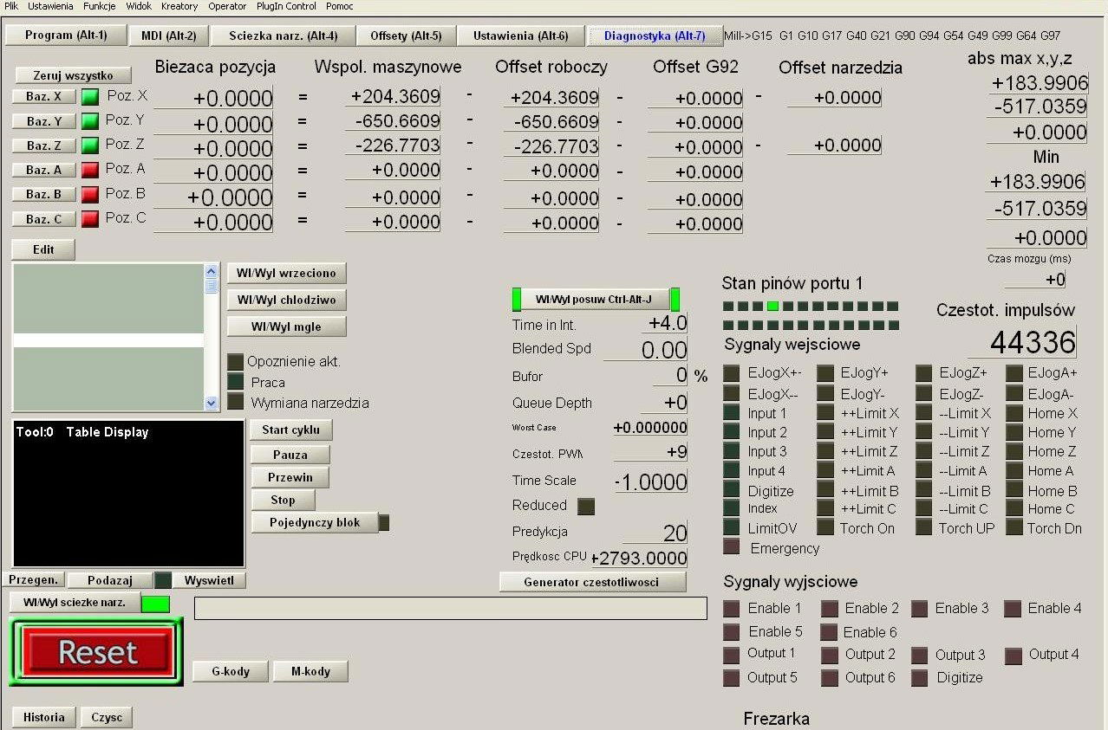Click red LED next to Baz. A
This screenshot has height=730, width=1108.
coord(90,170)
